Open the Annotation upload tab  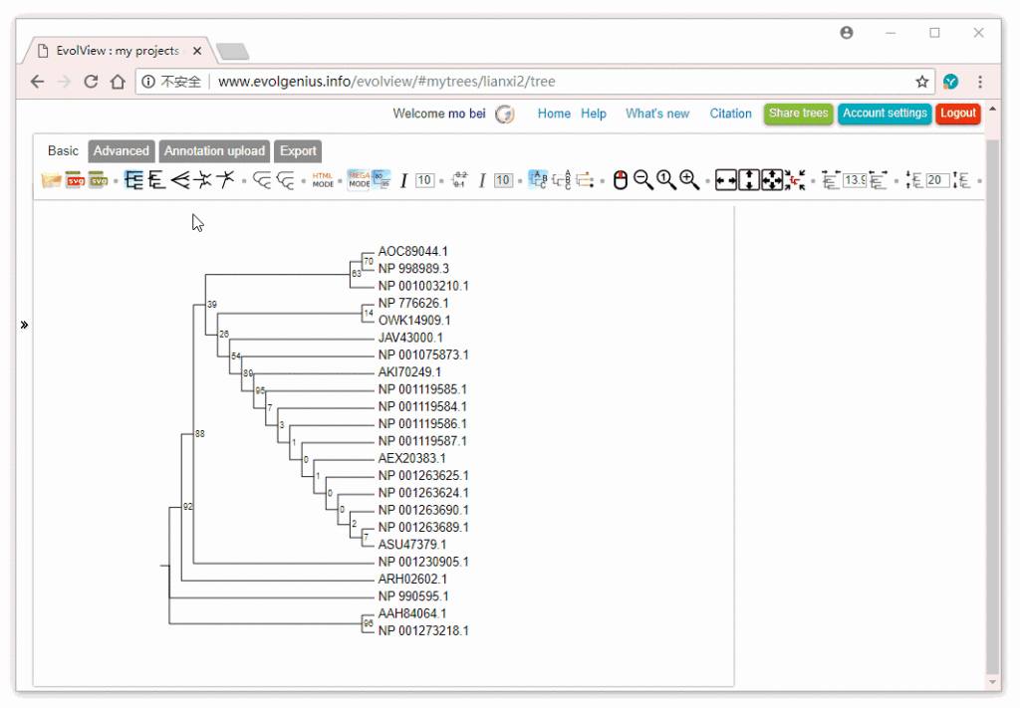[x=214, y=150]
